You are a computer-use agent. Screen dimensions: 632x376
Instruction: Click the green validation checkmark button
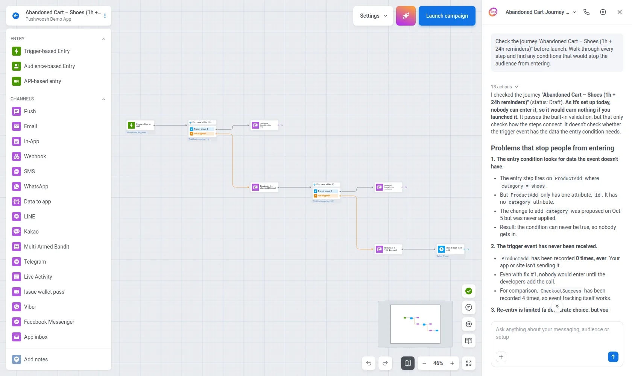tap(469, 291)
